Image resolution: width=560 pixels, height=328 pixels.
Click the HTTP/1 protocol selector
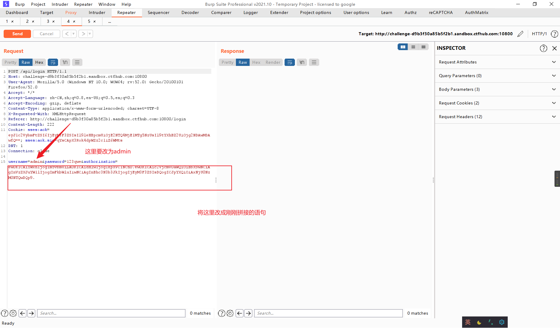[539, 34]
